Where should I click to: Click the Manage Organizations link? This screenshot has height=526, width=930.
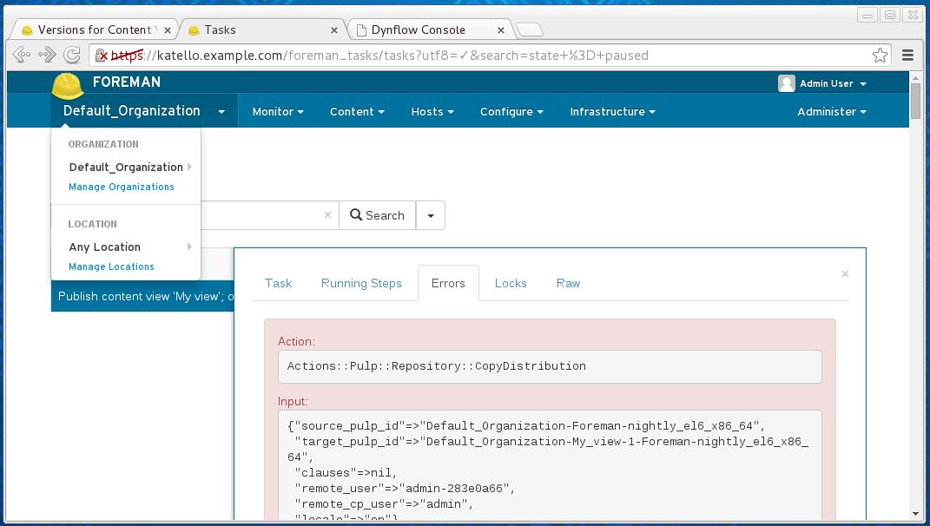121,187
